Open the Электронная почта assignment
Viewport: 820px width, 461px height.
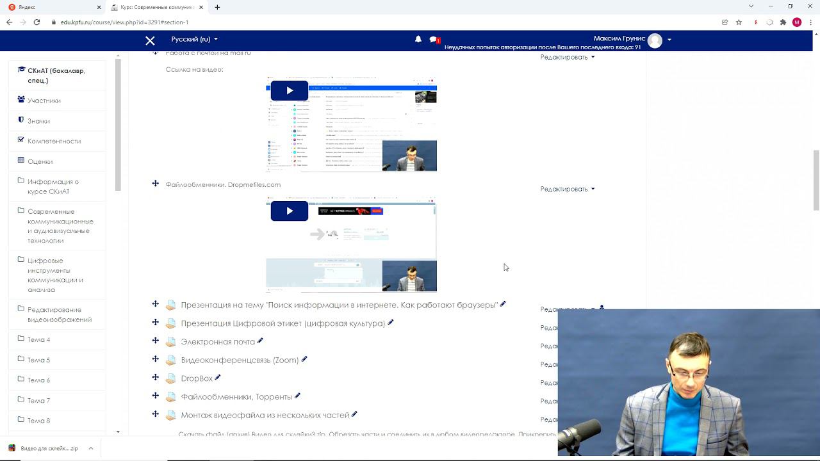[x=218, y=342]
